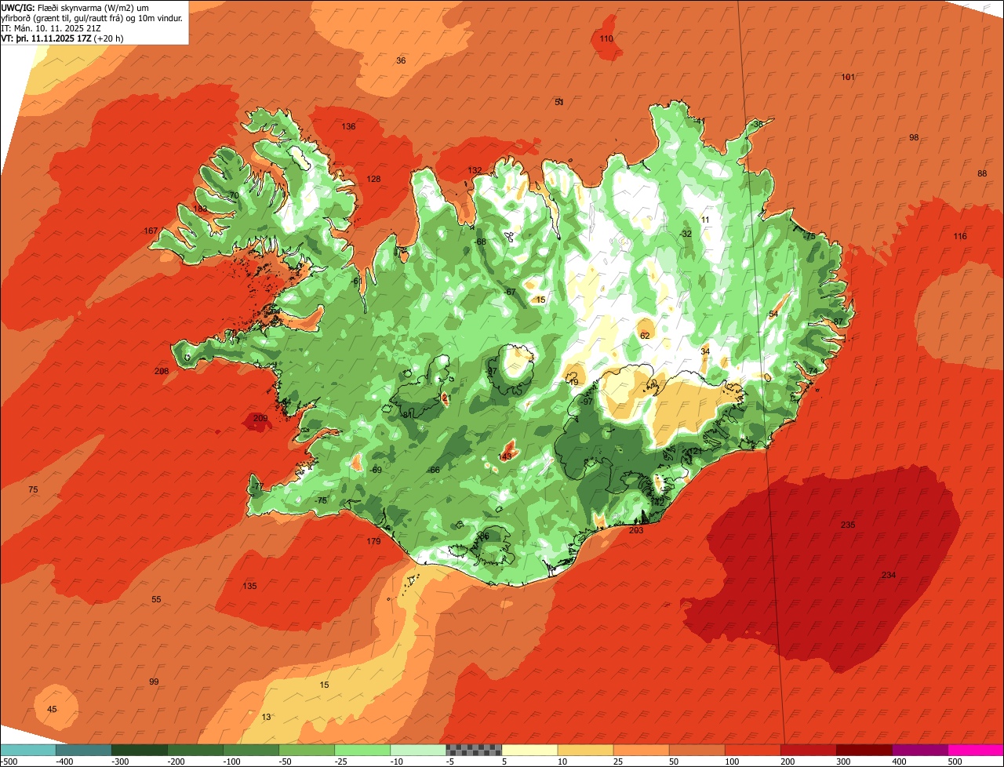The image size is (1004, 767).
Task: Click the header line 'VT: þri. 11.11.2025 17Z (+20 h)'
Action: [63, 38]
